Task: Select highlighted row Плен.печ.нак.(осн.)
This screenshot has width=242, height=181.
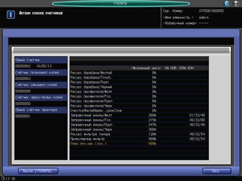Action: point(139,144)
